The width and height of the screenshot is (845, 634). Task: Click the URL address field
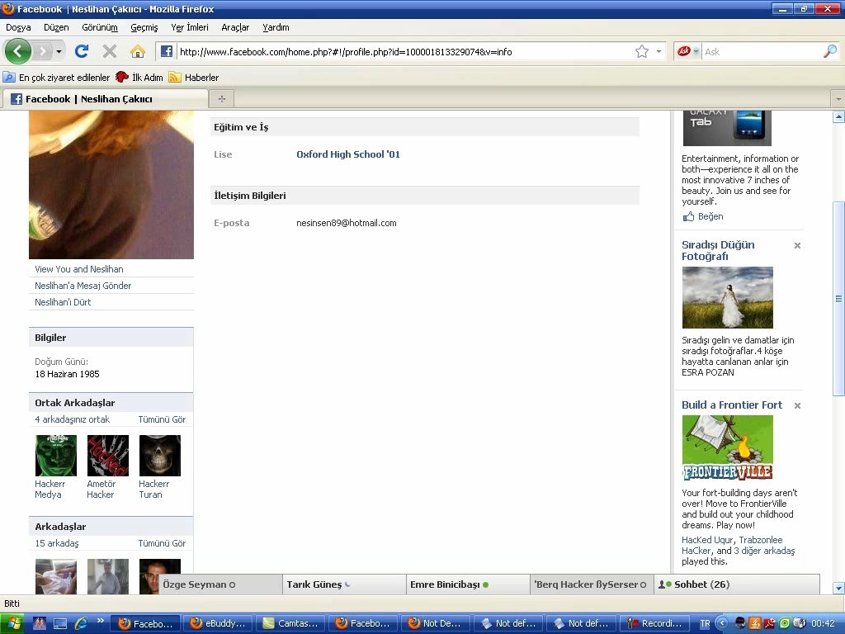click(404, 52)
